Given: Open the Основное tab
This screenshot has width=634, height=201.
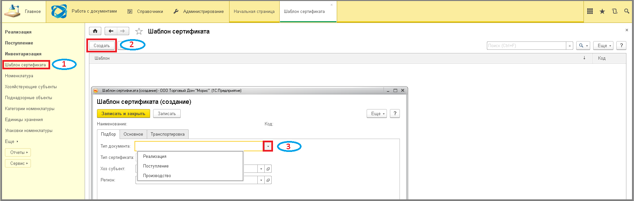Looking at the screenshot, I should pos(133,134).
